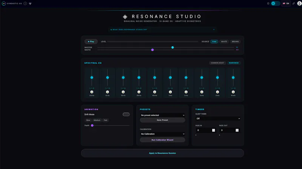Open the EN language selector
Viewport: 302px width, 169px height.
coord(286,3)
